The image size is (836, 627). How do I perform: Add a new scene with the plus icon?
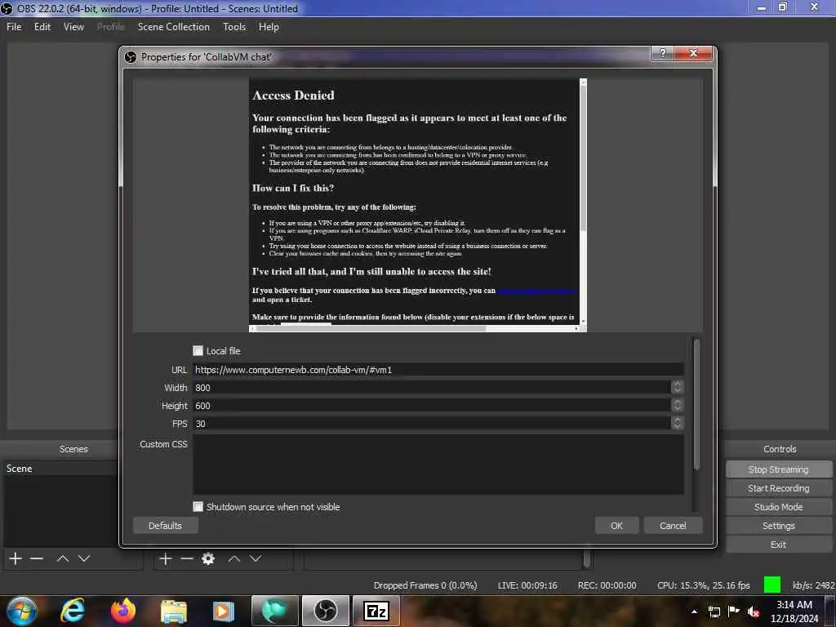(x=16, y=558)
